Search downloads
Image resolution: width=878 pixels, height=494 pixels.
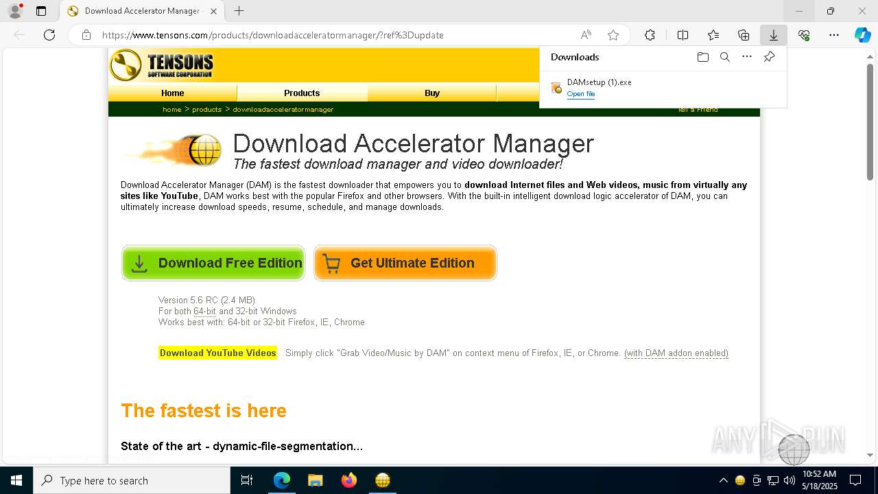click(x=725, y=57)
